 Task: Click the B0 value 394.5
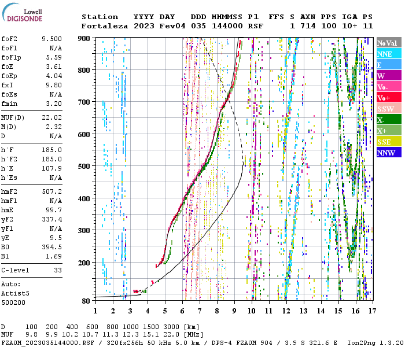[x=51, y=248]
